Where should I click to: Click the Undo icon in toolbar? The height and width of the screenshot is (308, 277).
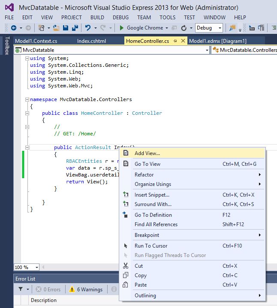(88, 28)
